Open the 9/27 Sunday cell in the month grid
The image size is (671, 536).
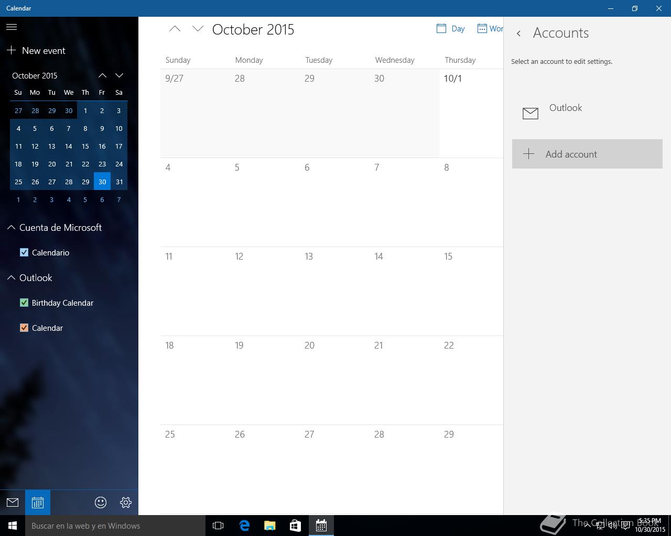pos(195,113)
